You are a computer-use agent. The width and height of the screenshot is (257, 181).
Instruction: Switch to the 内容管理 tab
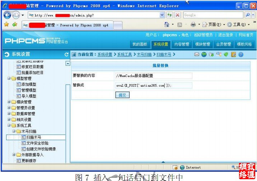(182, 44)
